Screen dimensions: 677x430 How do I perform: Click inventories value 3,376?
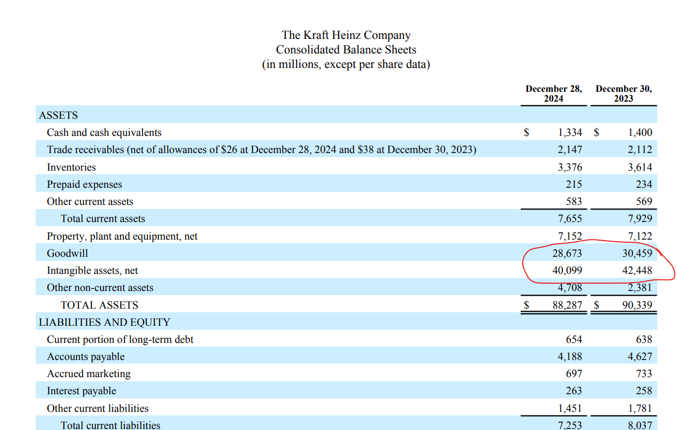click(x=570, y=167)
